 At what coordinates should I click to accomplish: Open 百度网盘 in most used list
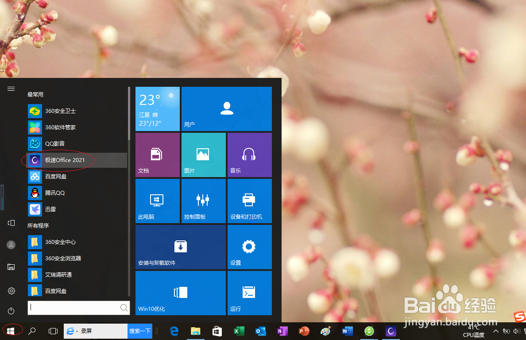pyautogui.click(x=77, y=176)
